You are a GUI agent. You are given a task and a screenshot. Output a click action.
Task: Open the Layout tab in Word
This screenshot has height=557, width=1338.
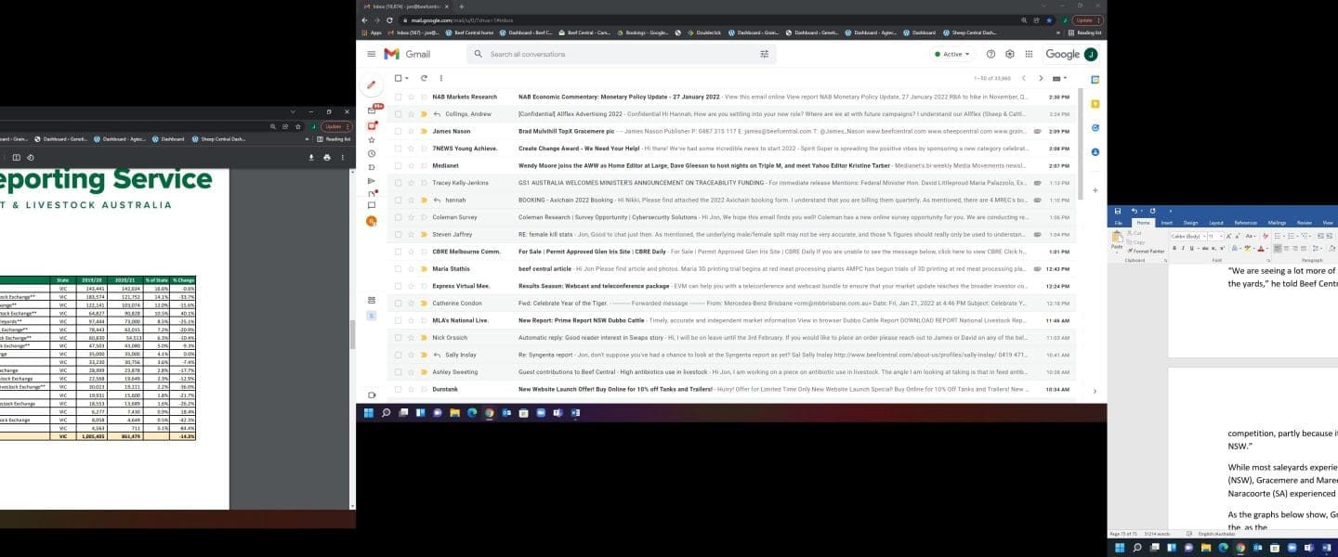(x=1216, y=223)
